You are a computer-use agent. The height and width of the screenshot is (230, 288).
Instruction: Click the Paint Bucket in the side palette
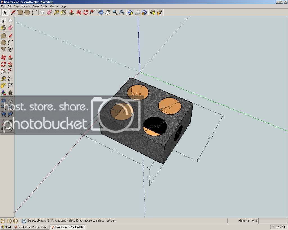point(3,28)
